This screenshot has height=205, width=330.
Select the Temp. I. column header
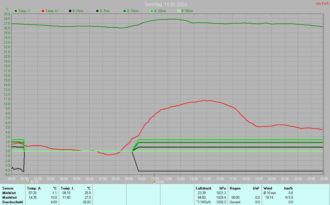point(68,188)
